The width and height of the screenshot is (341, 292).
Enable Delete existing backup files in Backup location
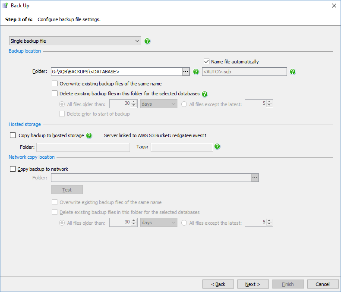point(54,94)
